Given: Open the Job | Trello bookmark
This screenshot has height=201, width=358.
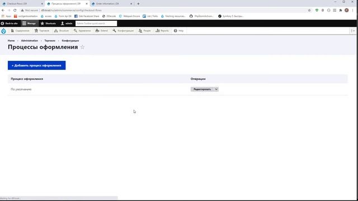Looking at the screenshot, I should (150, 16).
